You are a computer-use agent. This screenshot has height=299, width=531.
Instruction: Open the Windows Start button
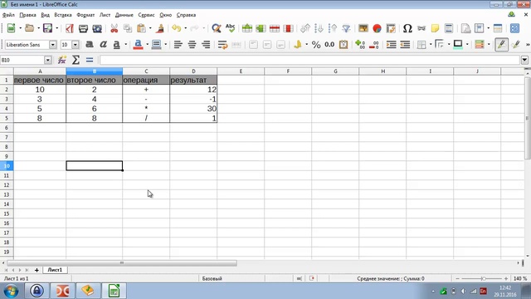point(11,291)
